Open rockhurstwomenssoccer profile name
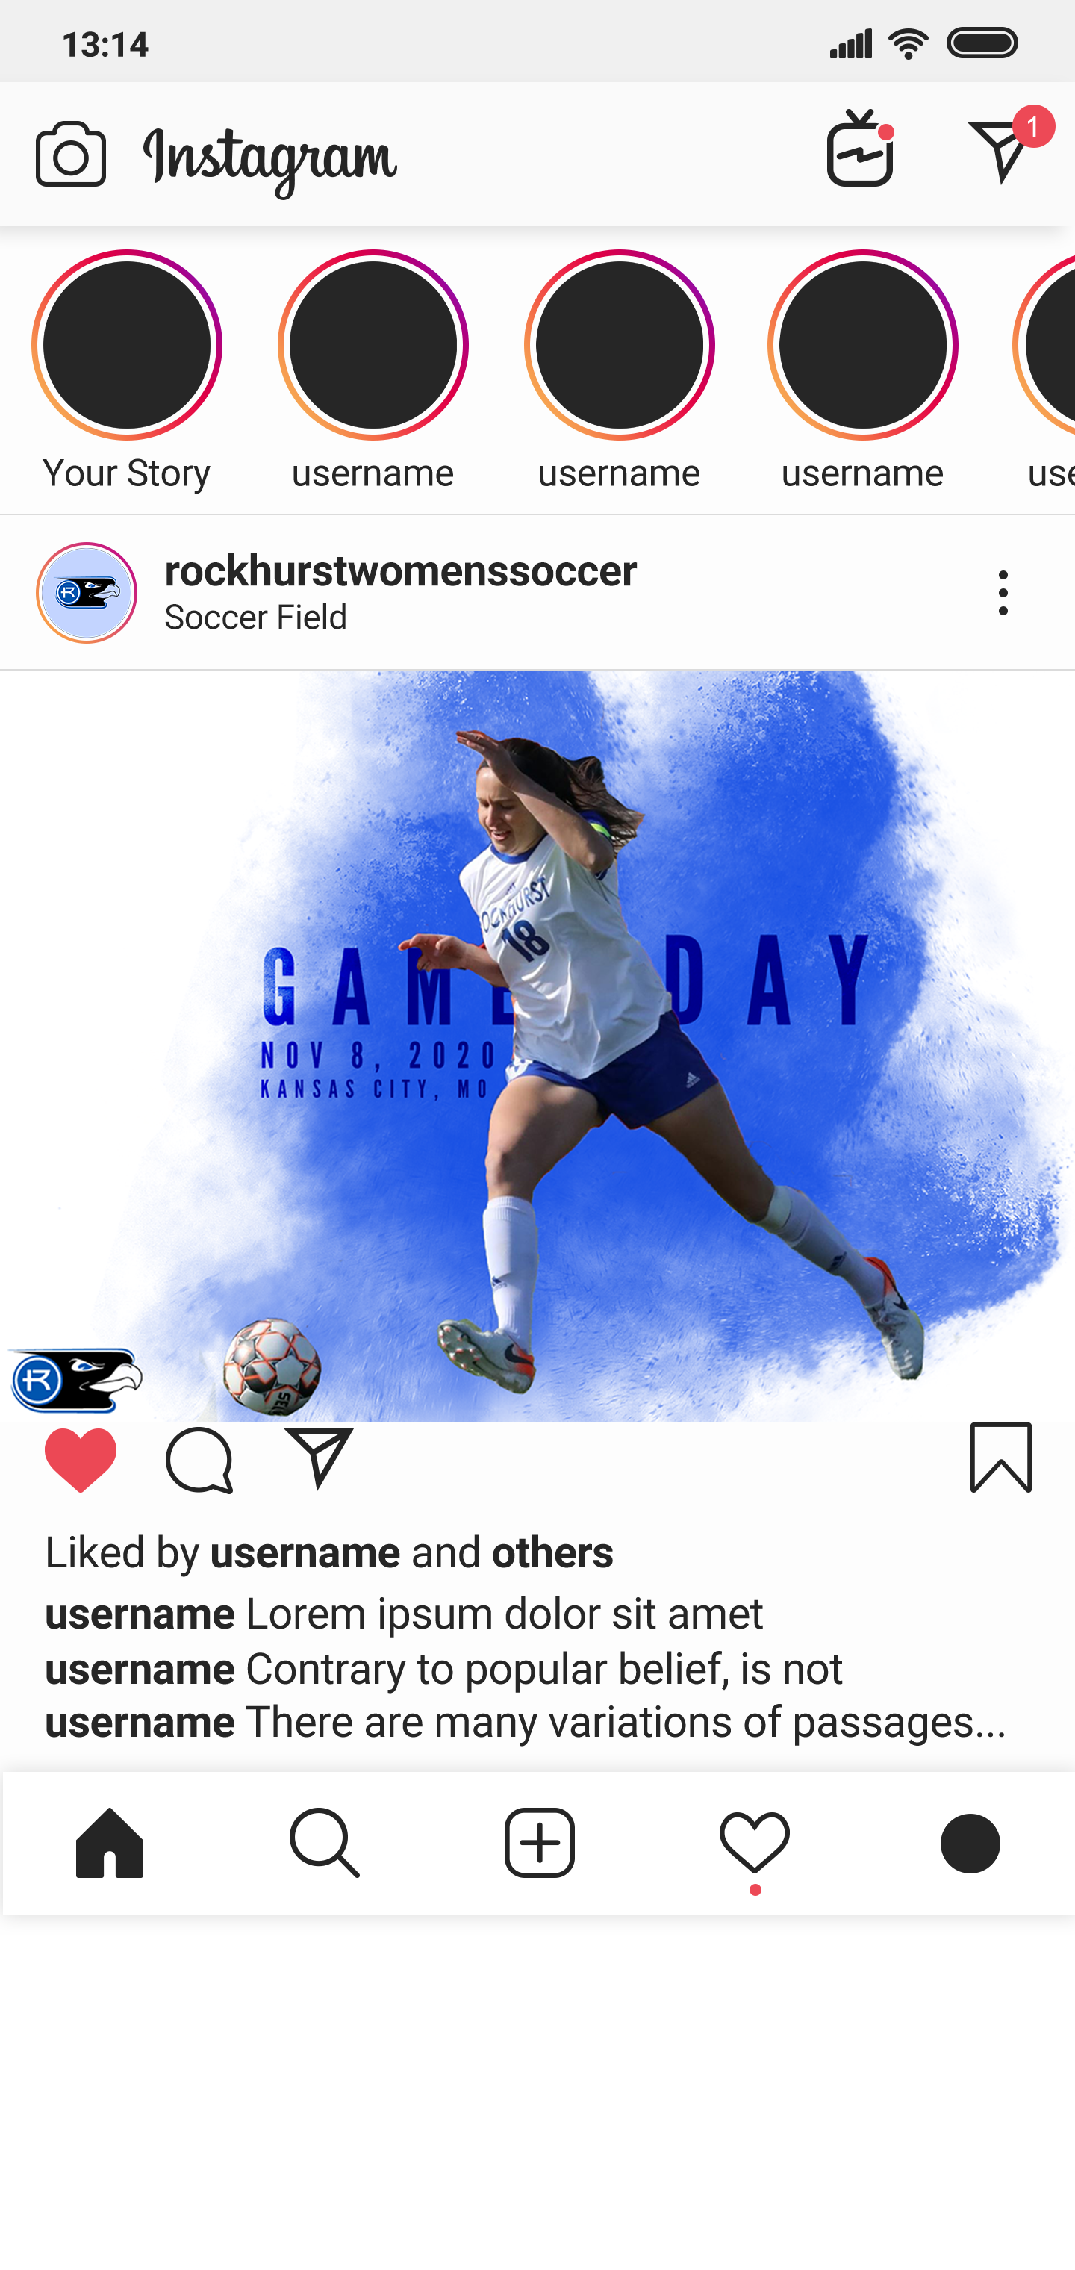The width and height of the screenshot is (1075, 2270). pos(401,571)
